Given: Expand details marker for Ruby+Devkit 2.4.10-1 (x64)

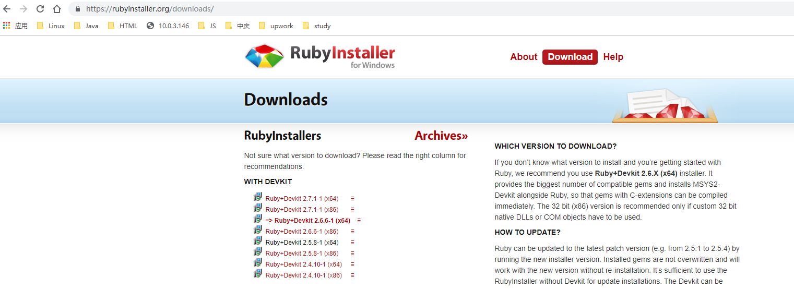Looking at the screenshot, I should click(352, 264).
